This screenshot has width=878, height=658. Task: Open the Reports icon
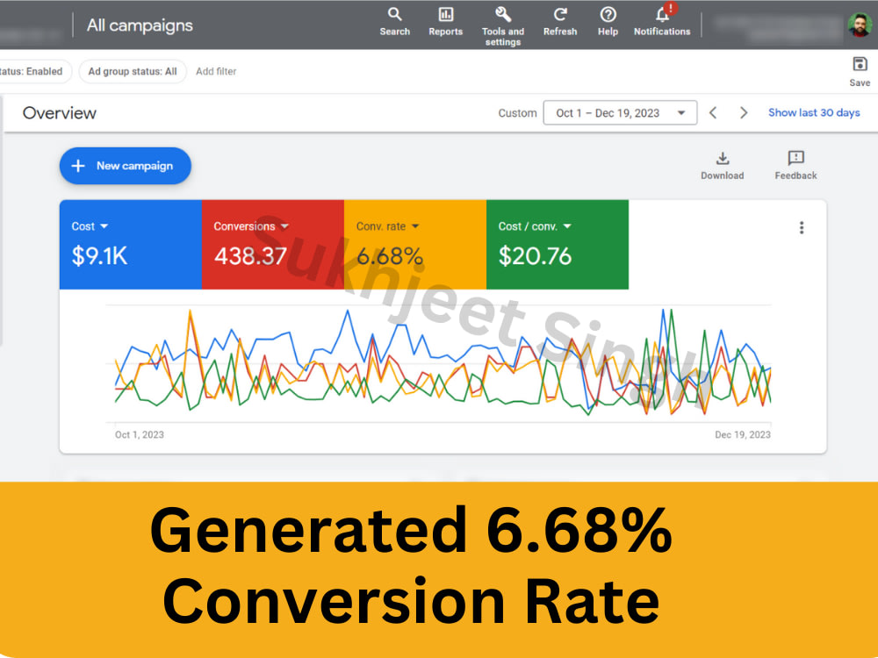point(446,23)
